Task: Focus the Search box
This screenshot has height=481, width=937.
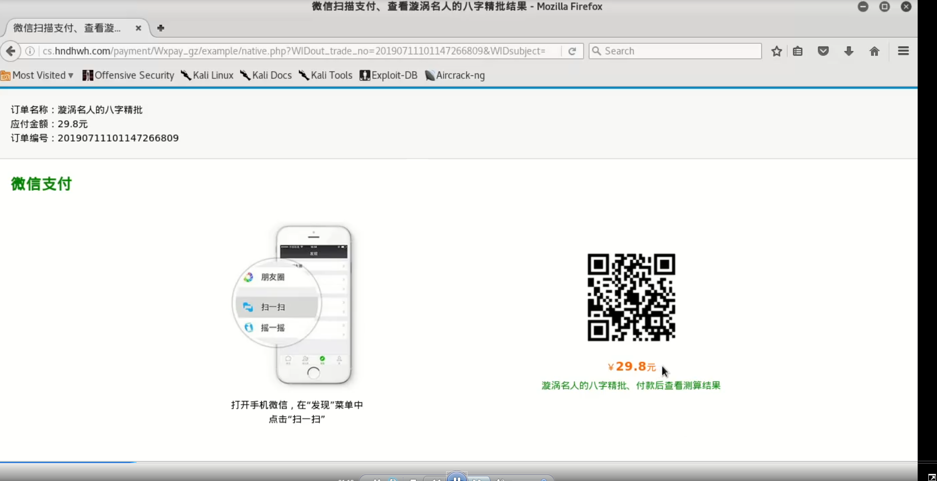Action: click(675, 51)
